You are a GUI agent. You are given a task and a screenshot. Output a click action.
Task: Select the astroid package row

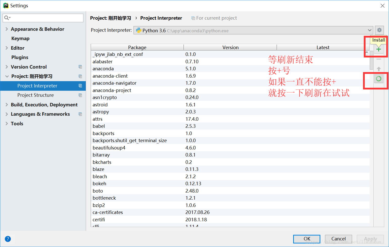point(230,105)
